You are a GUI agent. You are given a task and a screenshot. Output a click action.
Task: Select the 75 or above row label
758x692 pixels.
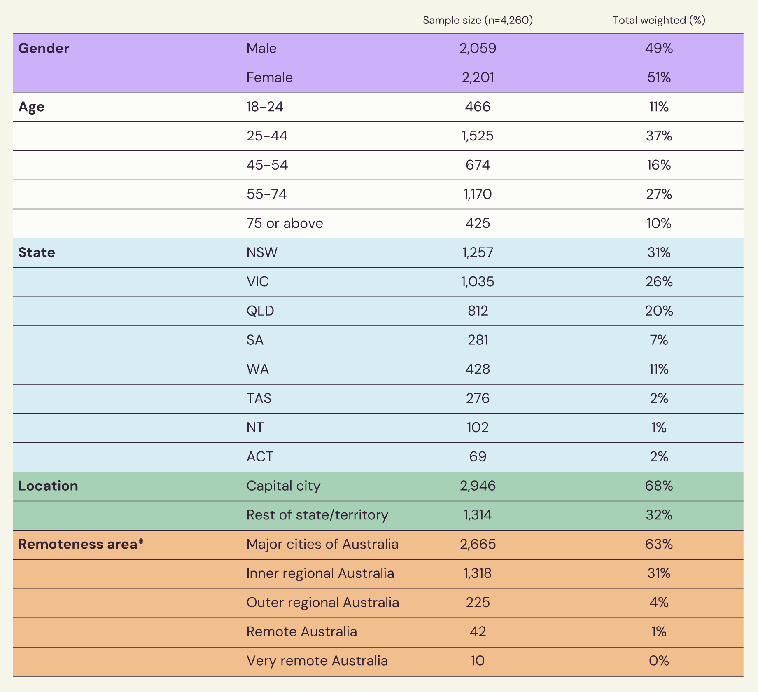(285, 223)
